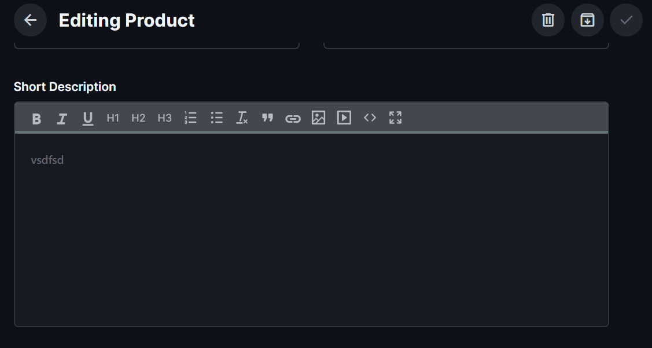Save the product using the archive icon

tap(587, 20)
